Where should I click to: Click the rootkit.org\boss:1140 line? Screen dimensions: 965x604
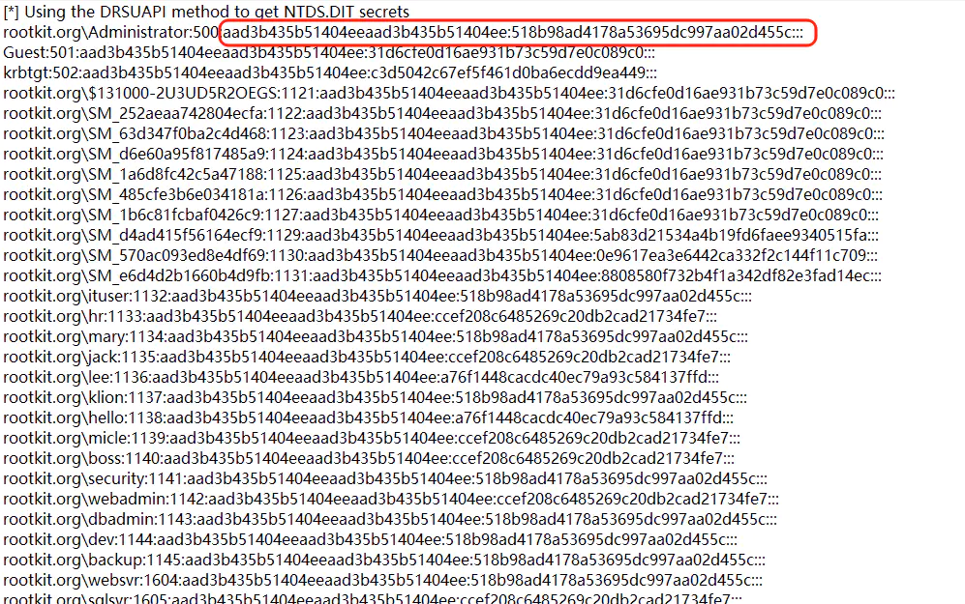(x=369, y=458)
